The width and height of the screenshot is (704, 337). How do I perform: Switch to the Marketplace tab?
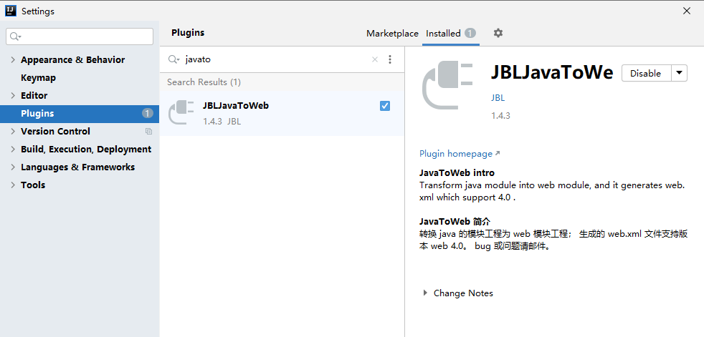[x=392, y=34]
